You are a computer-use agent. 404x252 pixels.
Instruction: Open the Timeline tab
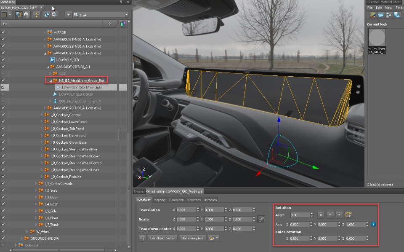(x=139, y=192)
